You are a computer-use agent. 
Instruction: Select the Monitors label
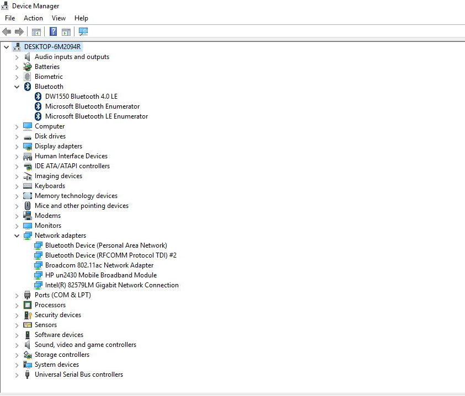click(x=48, y=226)
